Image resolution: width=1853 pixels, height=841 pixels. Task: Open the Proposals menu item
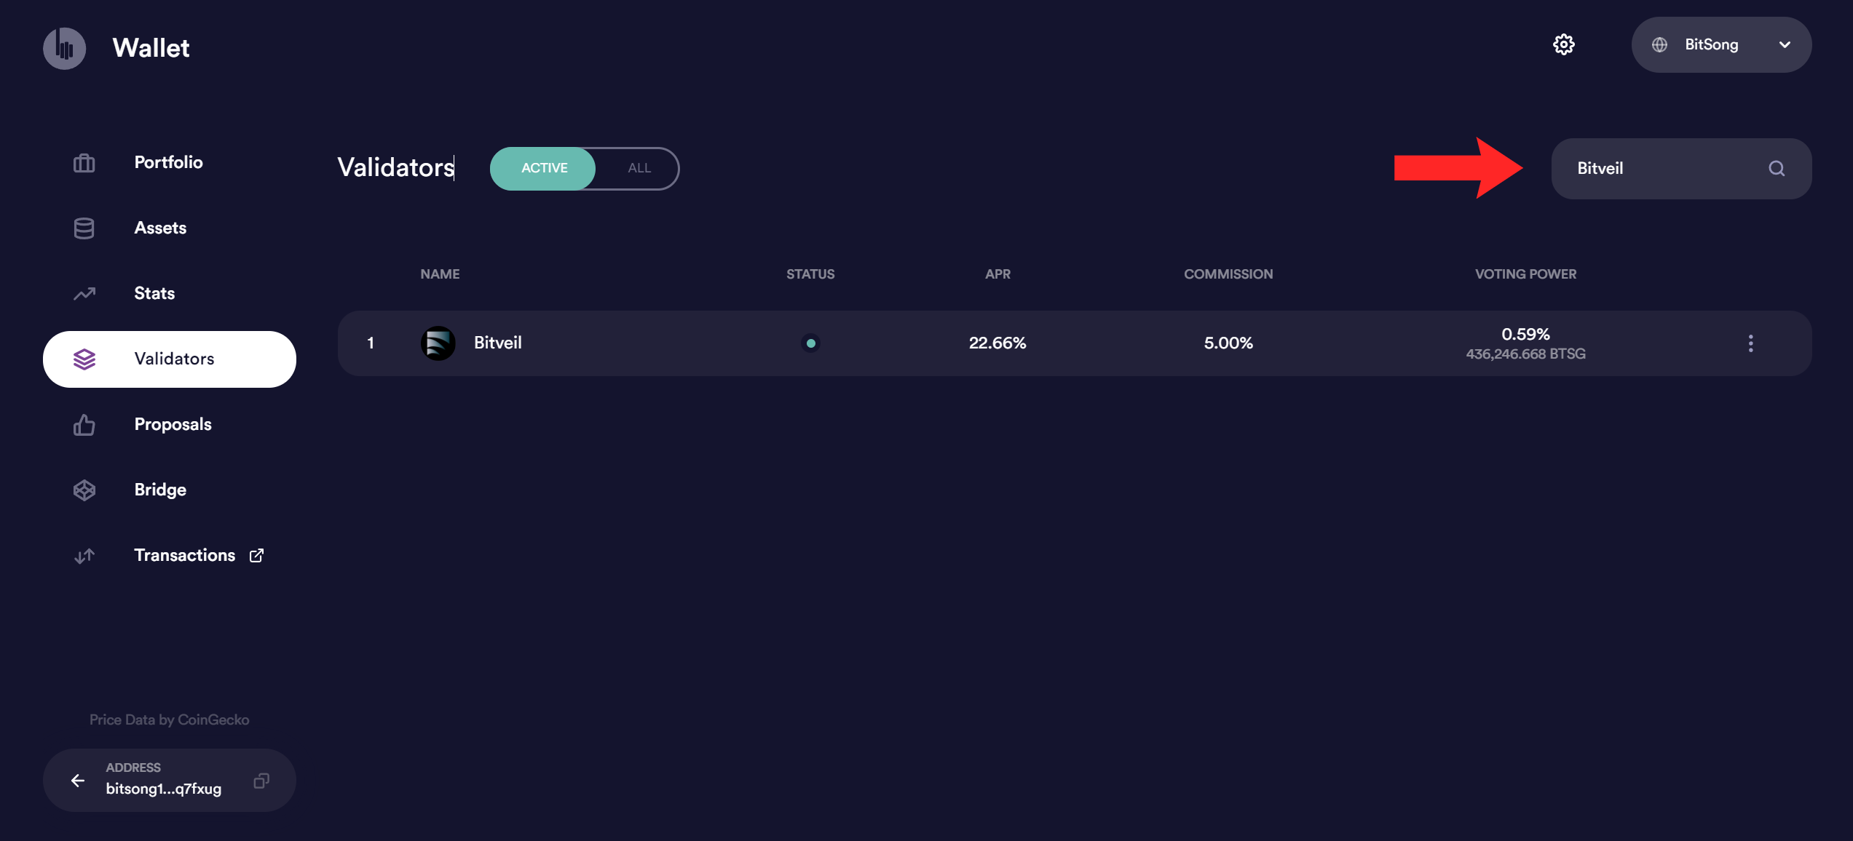click(169, 424)
